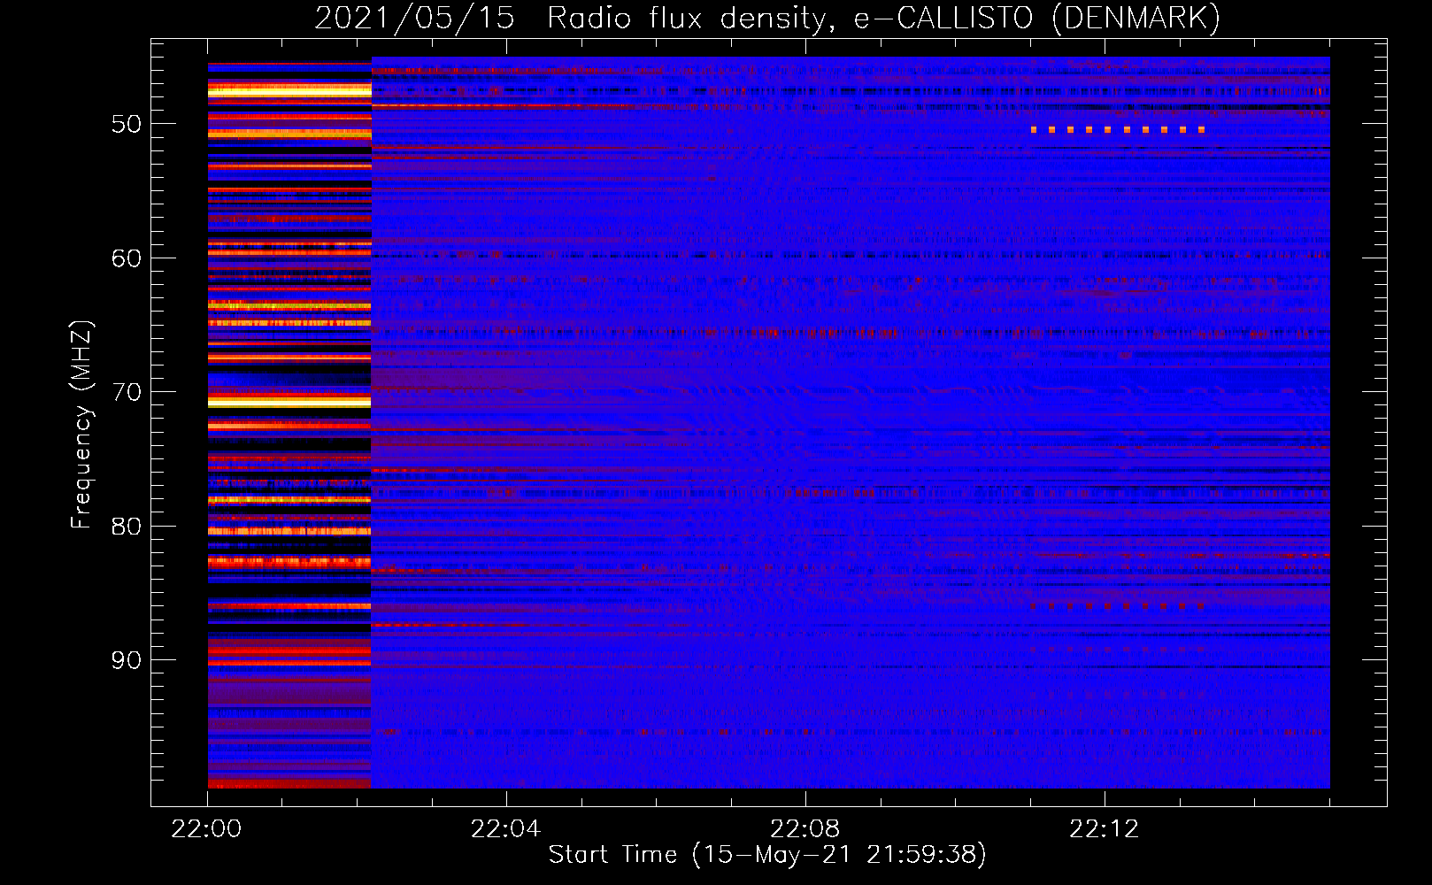This screenshot has height=885, width=1432.
Task: Click the 70 MHz frequency tick label
Action: [x=126, y=393]
